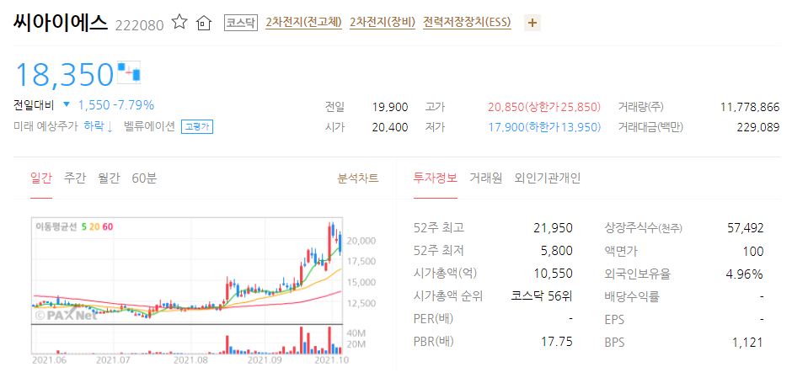The width and height of the screenshot is (792, 383).
Task: Click the candlestick mini icon beside 18,350
Action: click(129, 72)
